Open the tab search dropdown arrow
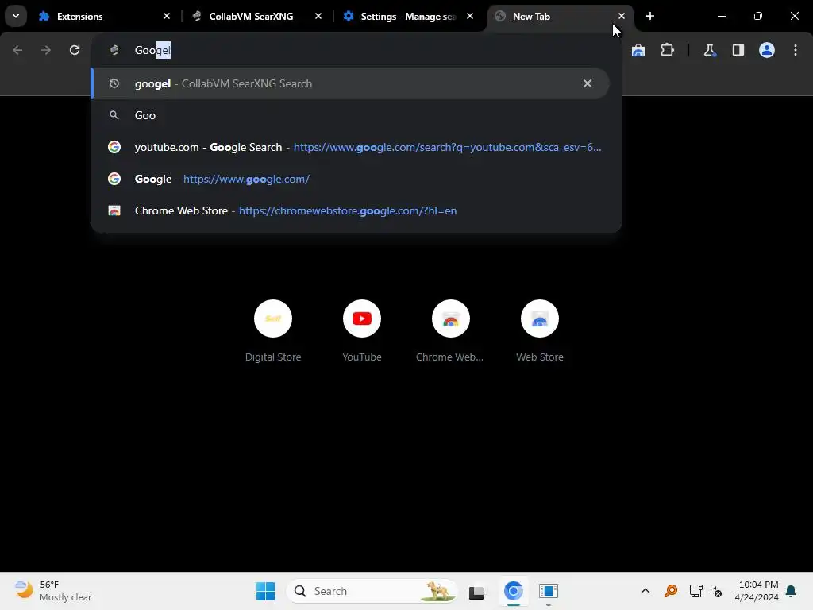The image size is (813, 610). click(x=16, y=16)
